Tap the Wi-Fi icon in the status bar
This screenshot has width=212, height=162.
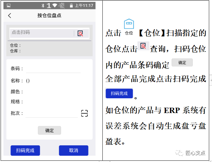pyautogui.click(x=55, y=5)
